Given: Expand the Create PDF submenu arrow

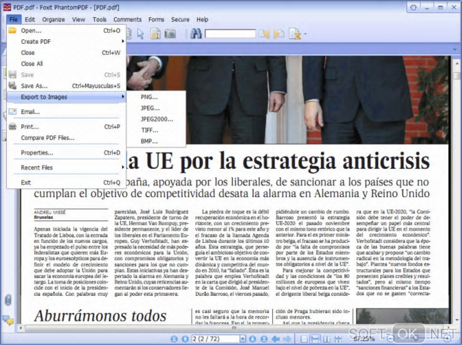Looking at the screenshot, I should 123,41.
